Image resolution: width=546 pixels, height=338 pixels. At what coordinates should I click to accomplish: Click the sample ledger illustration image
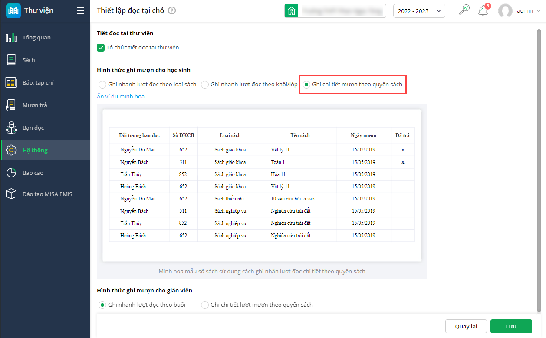(x=262, y=185)
